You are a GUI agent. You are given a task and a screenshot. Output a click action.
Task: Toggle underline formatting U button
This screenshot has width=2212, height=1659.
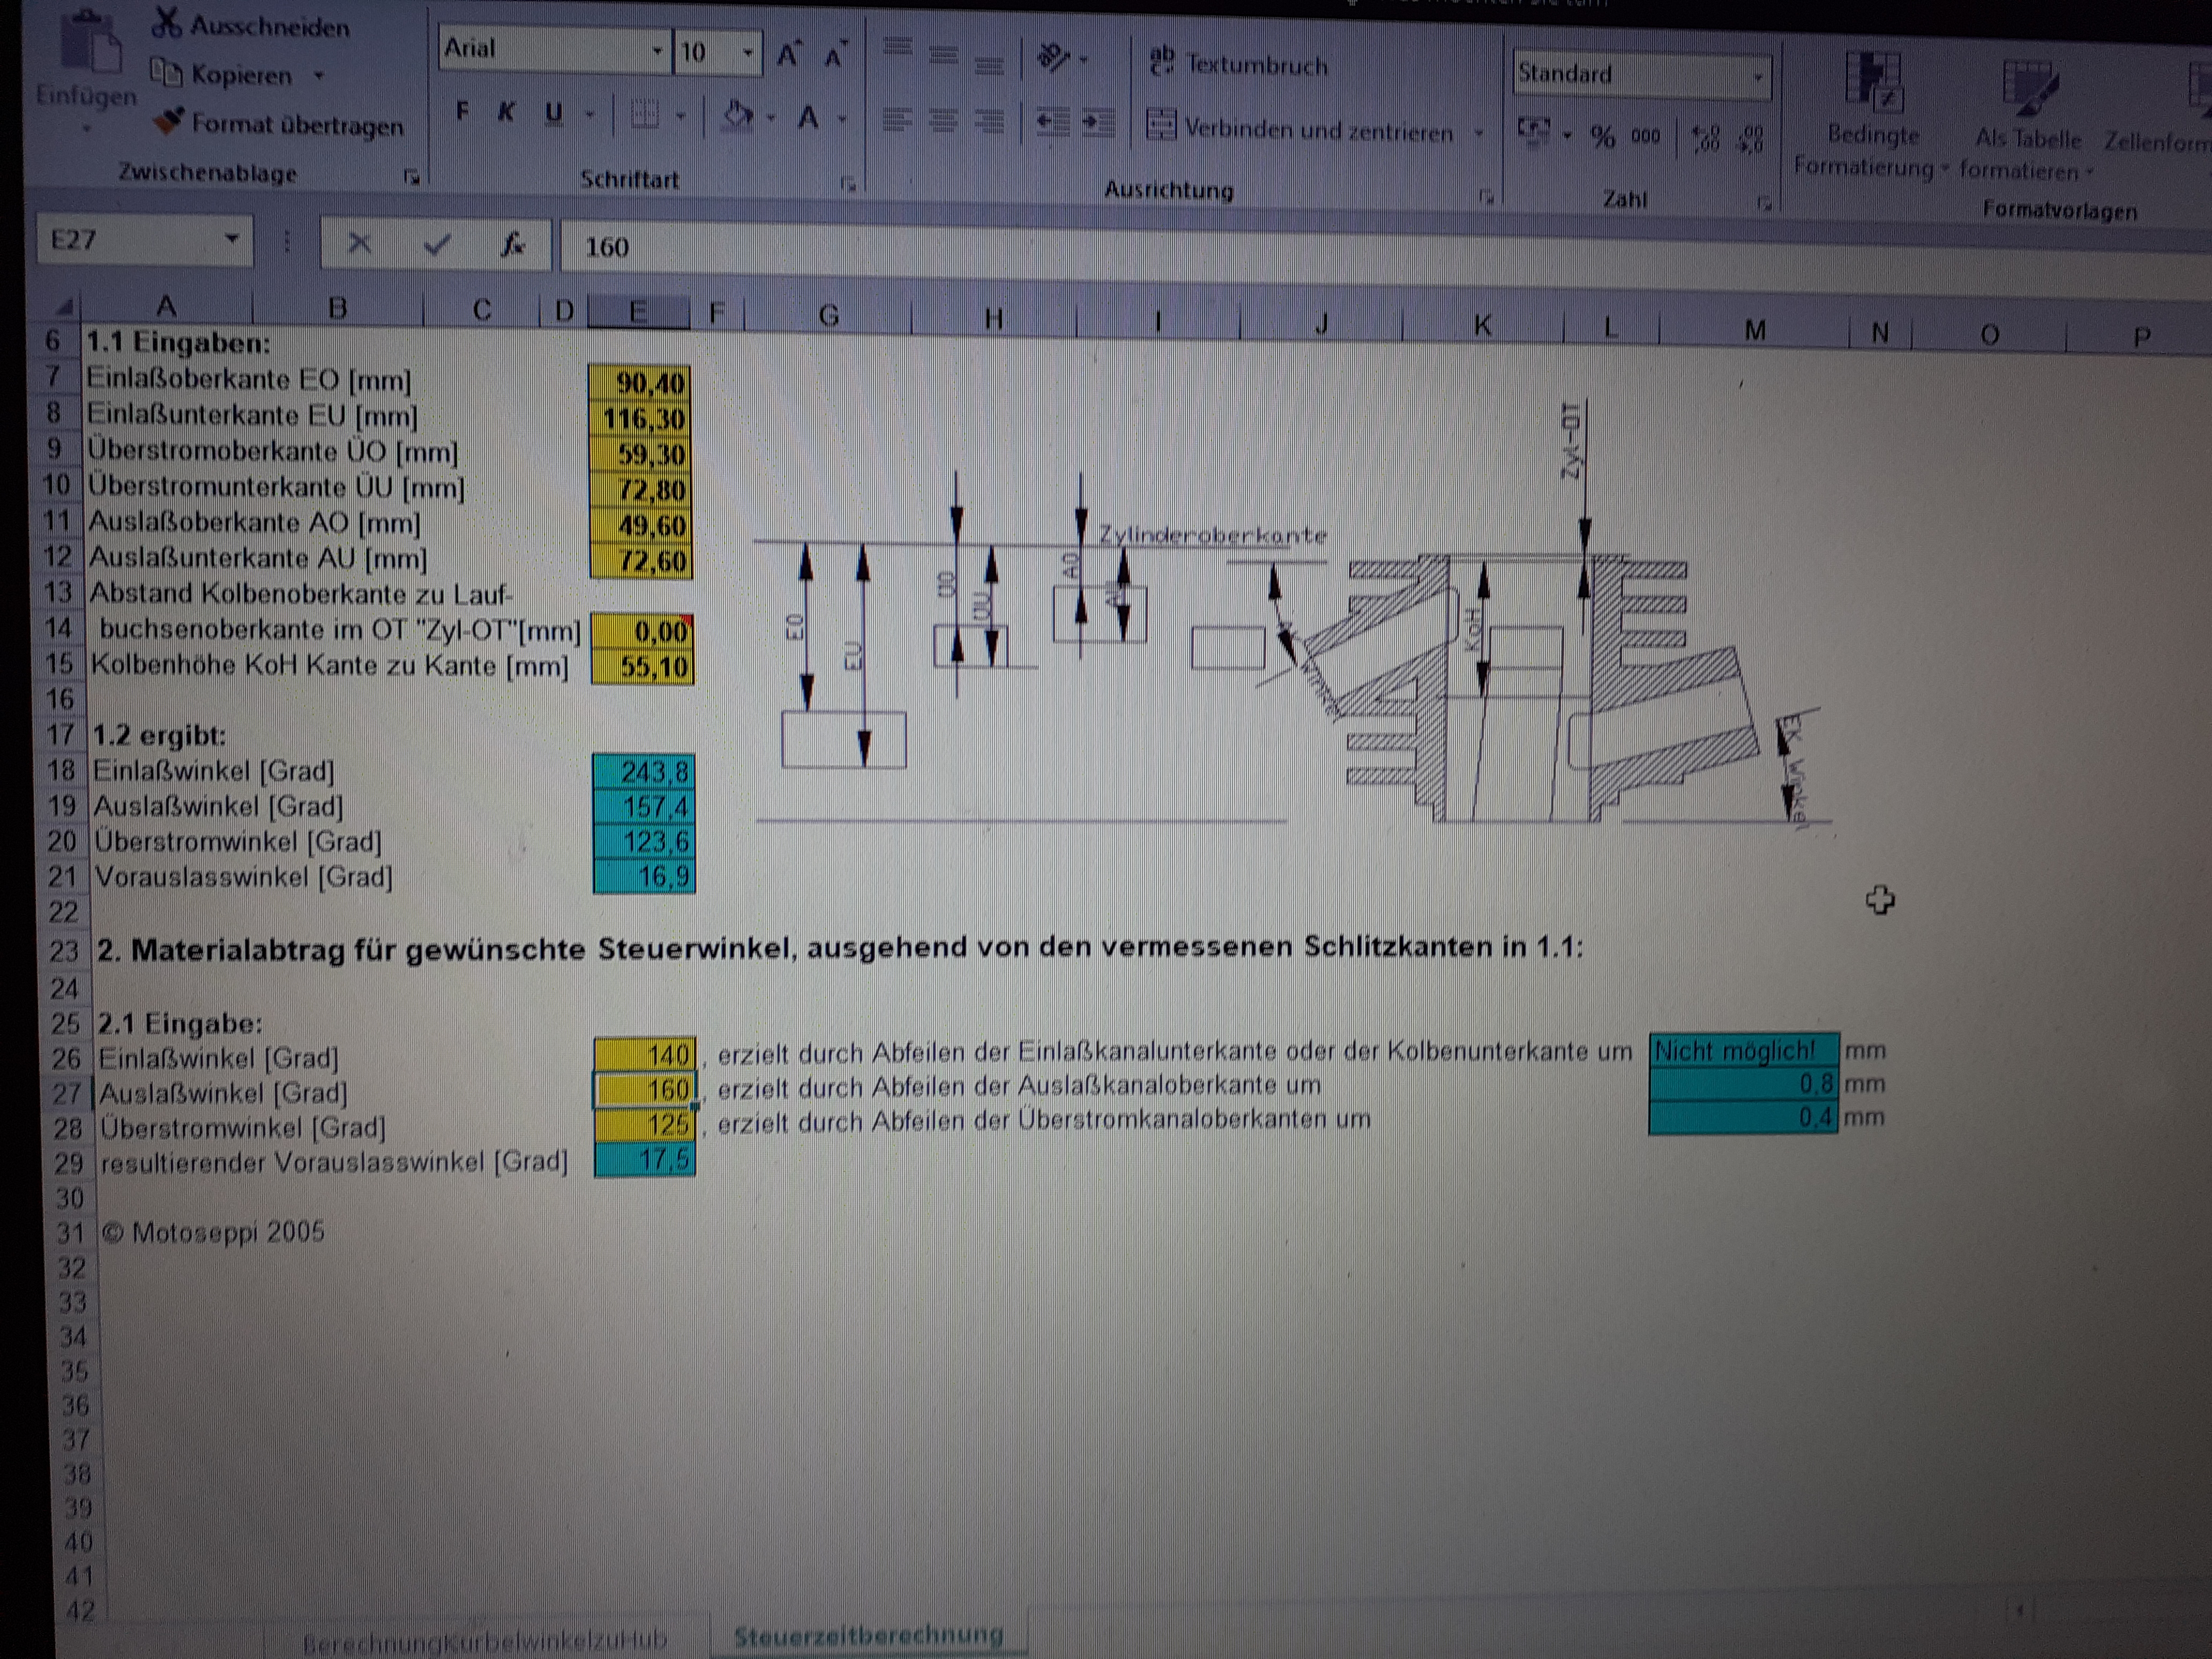[553, 114]
